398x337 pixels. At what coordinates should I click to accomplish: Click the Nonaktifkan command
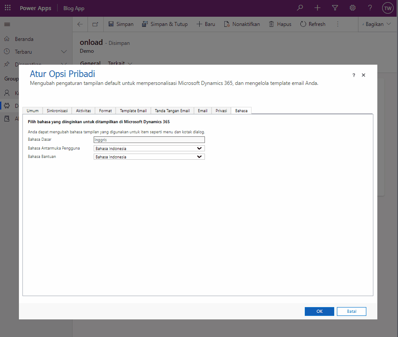pyautogui.click(x=242, y=24)
